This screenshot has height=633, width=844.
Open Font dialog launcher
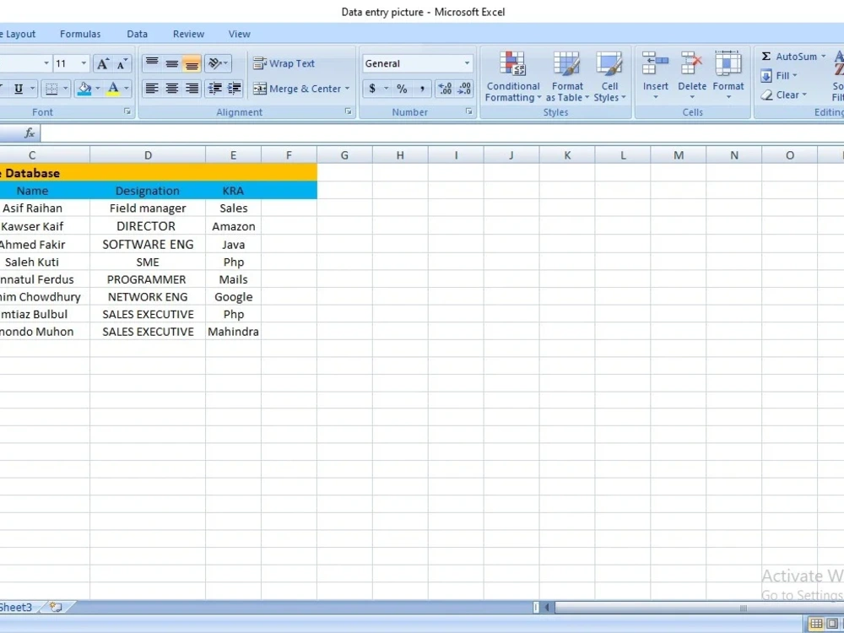click(127, 111)
